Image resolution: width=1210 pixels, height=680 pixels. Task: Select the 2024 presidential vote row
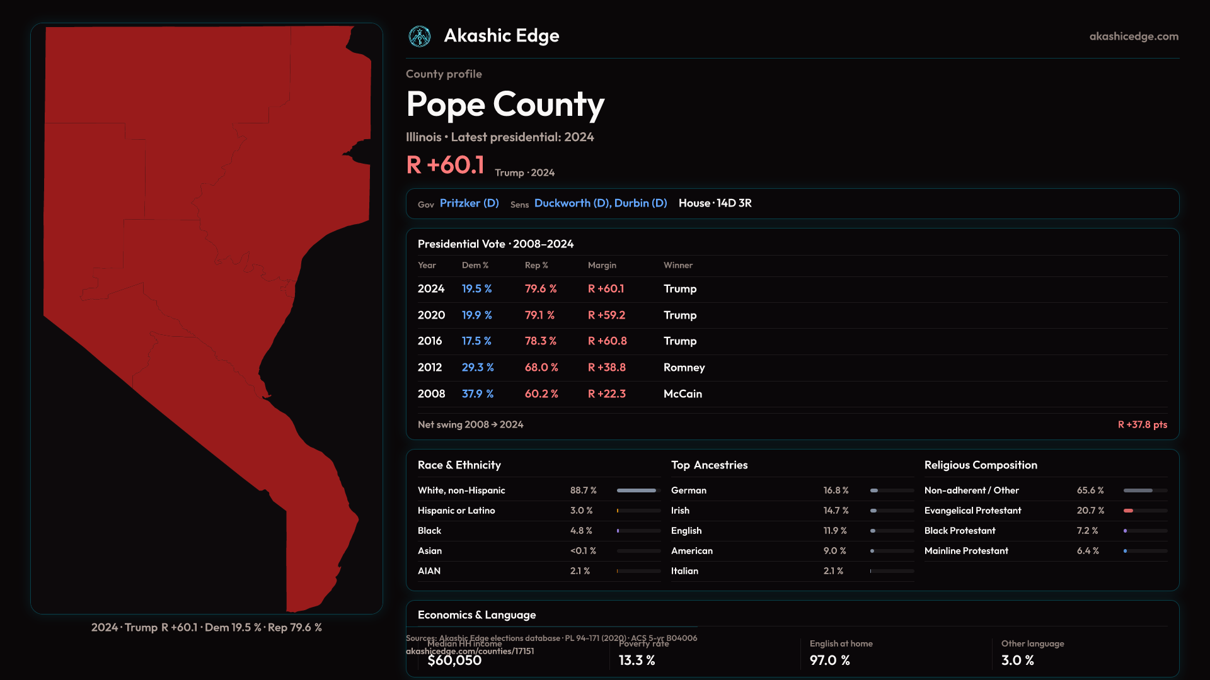[792, 289]
